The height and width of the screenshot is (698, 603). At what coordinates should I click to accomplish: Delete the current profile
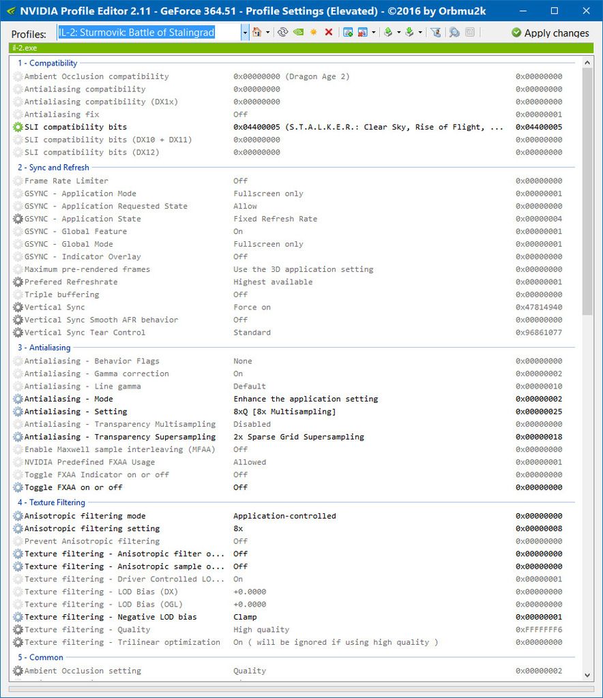coord(327,32)
